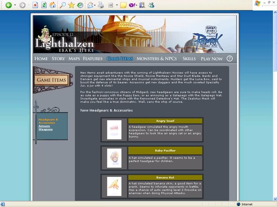Viewport: 277px width, 207px height.
Task: Open History with the clock icon
Action: (80, 5)
